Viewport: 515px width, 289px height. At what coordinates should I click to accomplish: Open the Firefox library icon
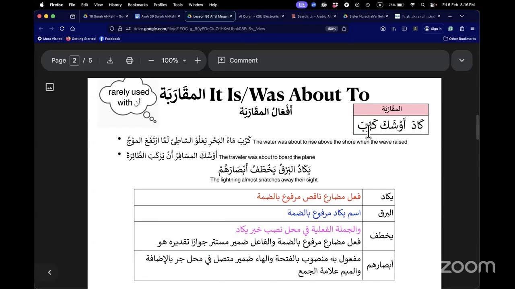(x=393, y=28)
